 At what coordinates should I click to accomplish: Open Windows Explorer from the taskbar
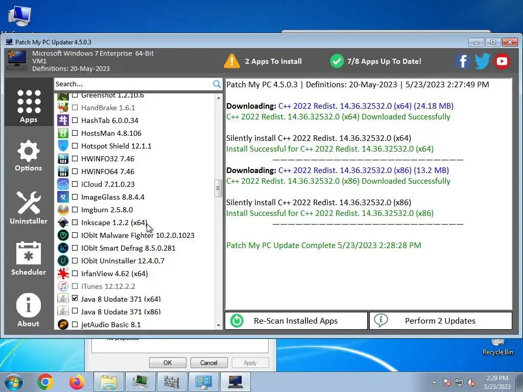click(x=109, y=382)
